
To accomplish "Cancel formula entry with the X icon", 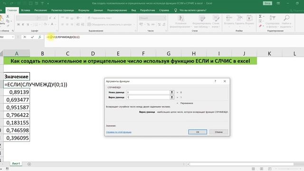I will pyautogui.click(x=25, y=37).
